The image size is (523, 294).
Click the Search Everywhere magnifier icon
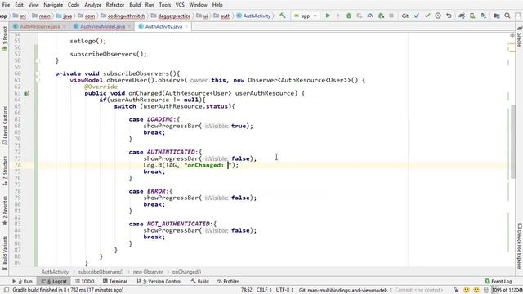click(507, 16)
